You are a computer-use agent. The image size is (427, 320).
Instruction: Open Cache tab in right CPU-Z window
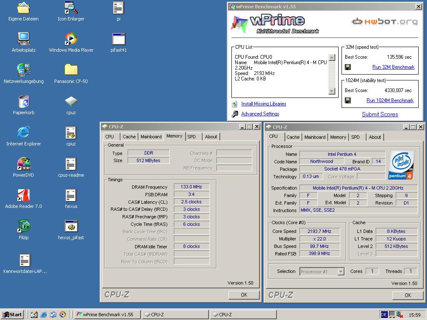(293, 137)
